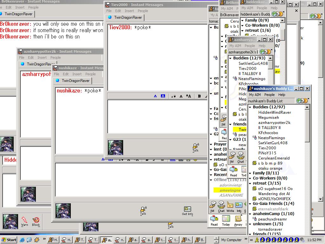Image resolution: width=325 pixels, height=244 pixels.
Task: Open the Edit menu in the nushikaze message window
Action: coord(66,74)
